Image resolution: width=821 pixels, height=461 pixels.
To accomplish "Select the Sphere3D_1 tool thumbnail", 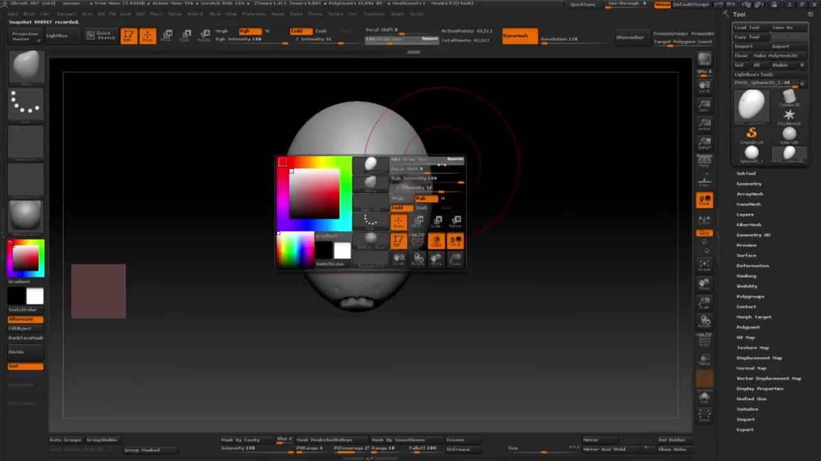I will [752, 153].
